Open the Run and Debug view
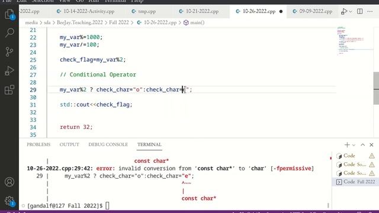The width and height of the screenshot is (379, 213). 9,71
